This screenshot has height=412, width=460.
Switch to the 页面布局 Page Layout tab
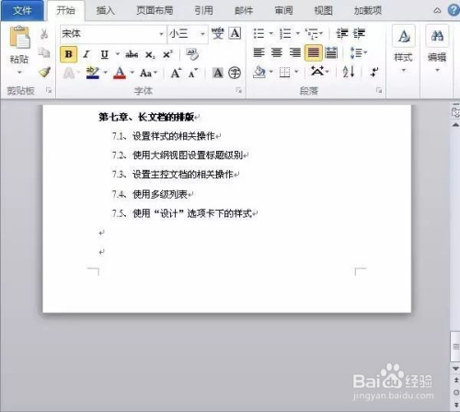tap(155, 10)
